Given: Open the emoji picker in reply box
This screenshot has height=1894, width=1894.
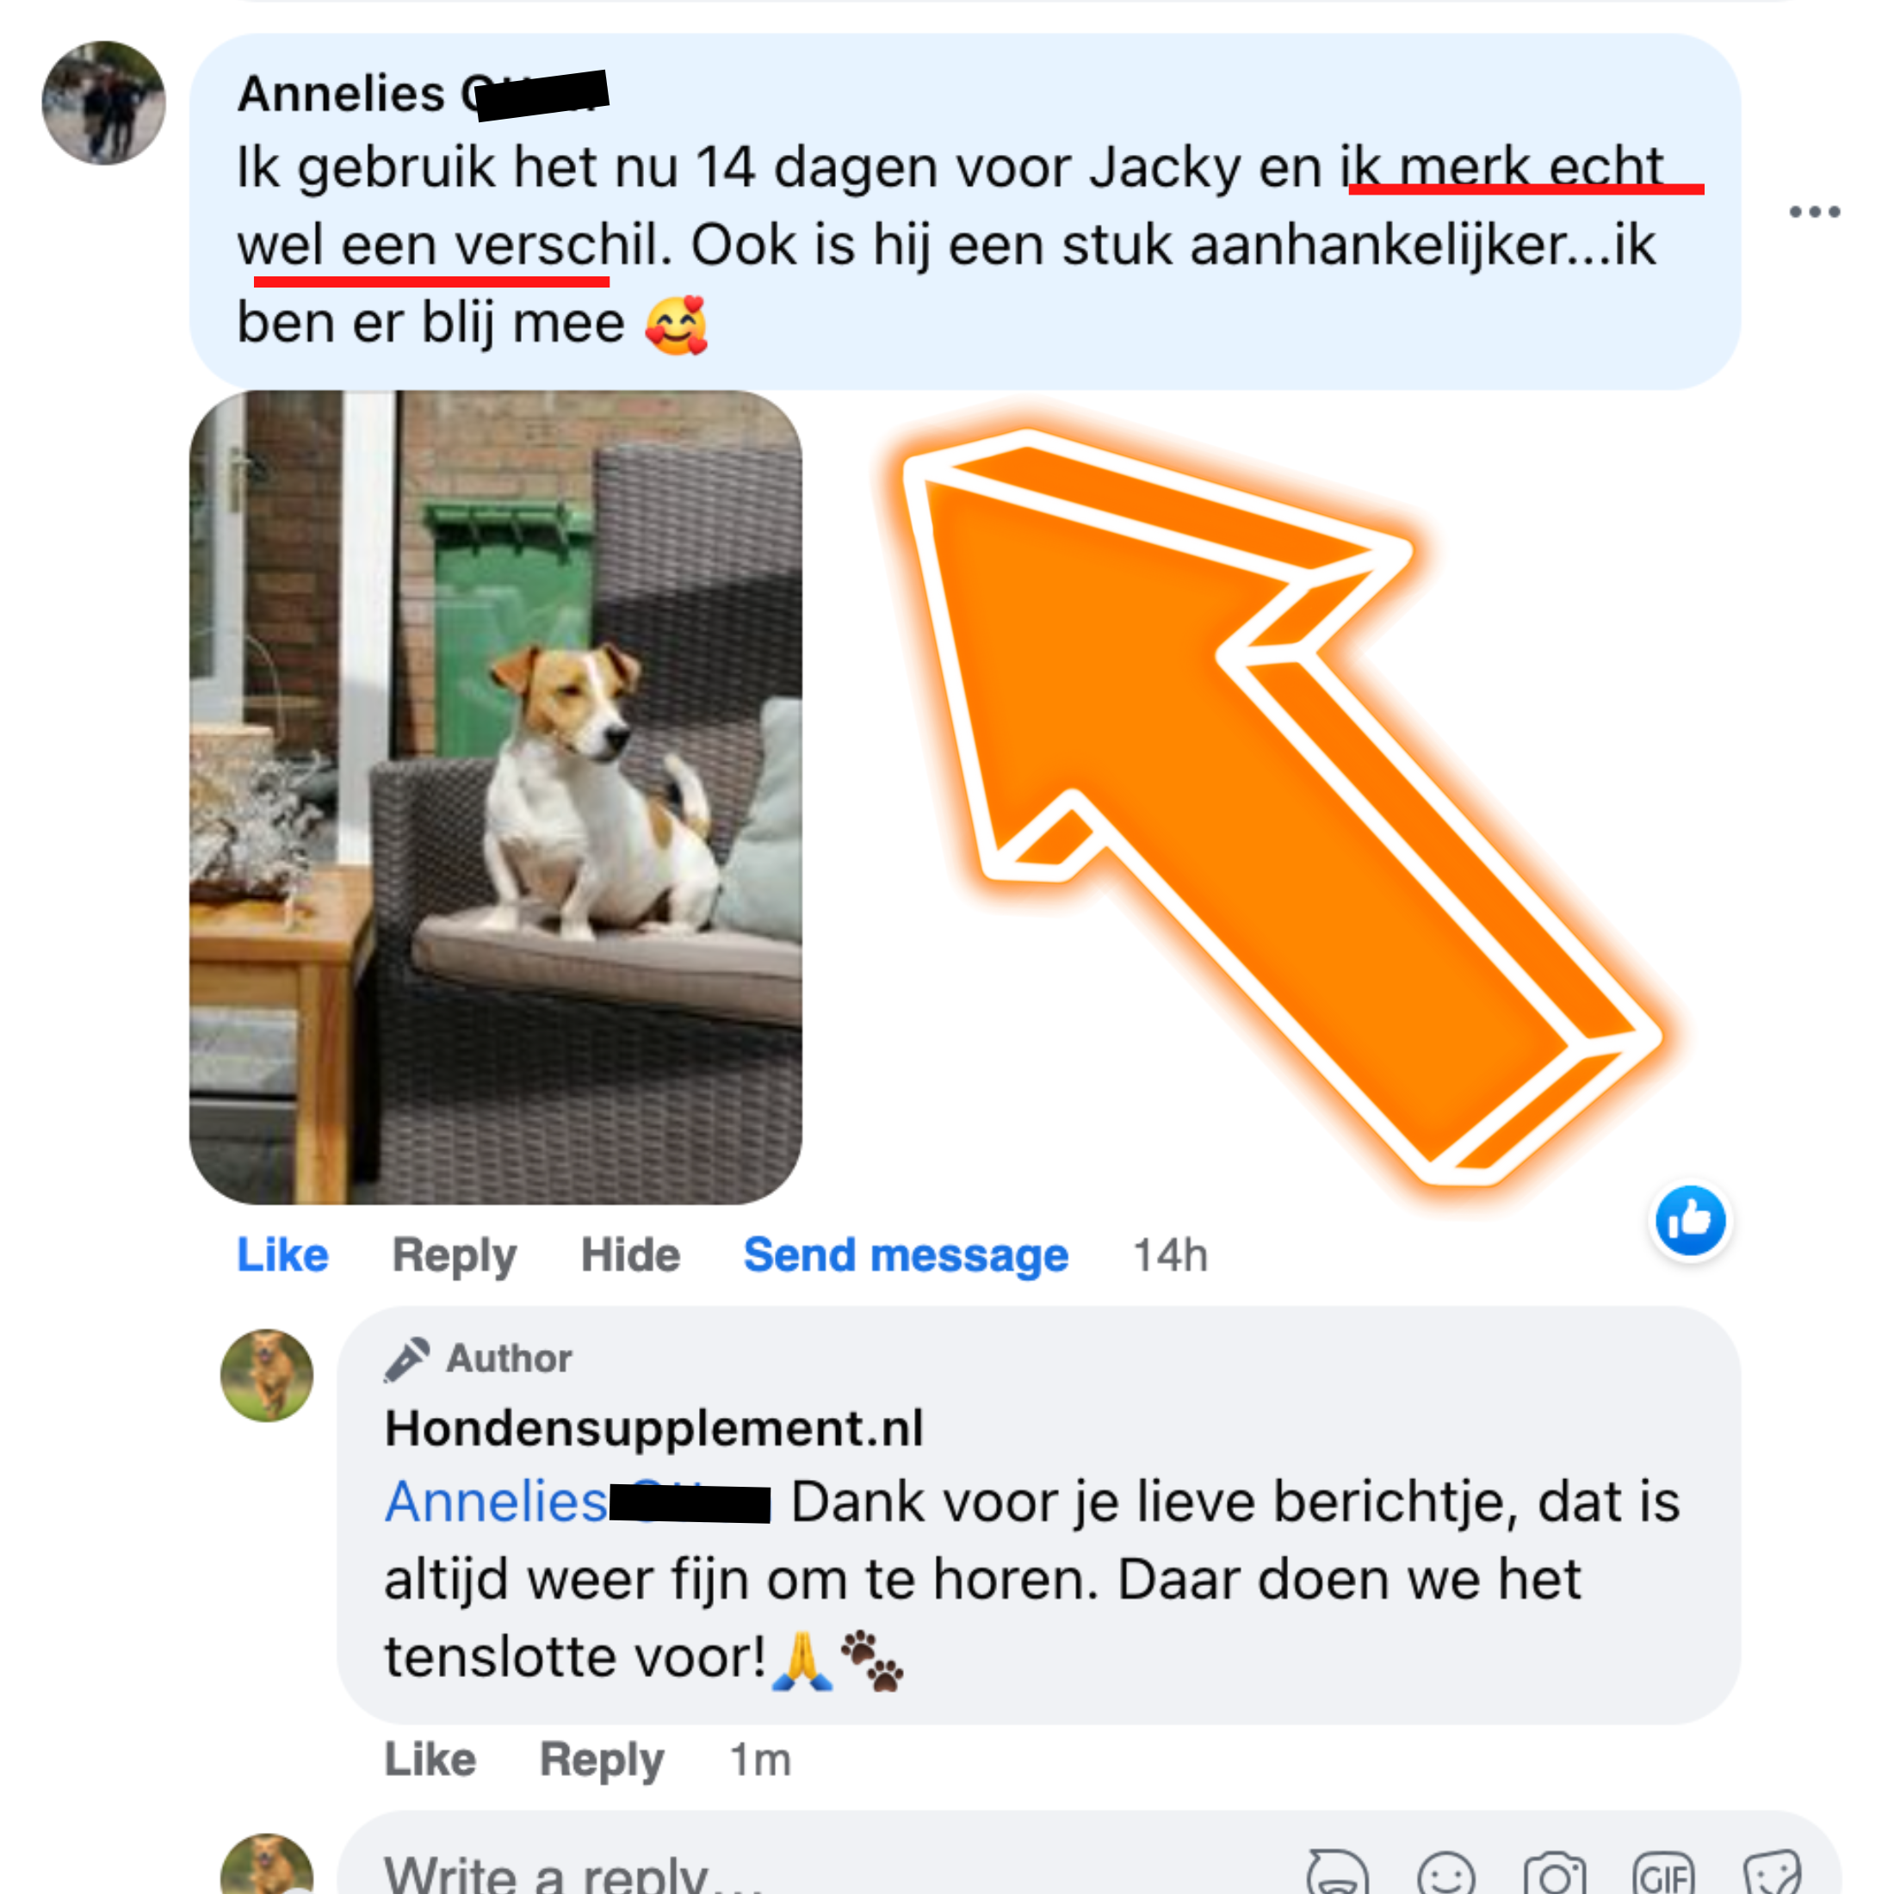Looking at the screenshot, I should (1446, 1873).
